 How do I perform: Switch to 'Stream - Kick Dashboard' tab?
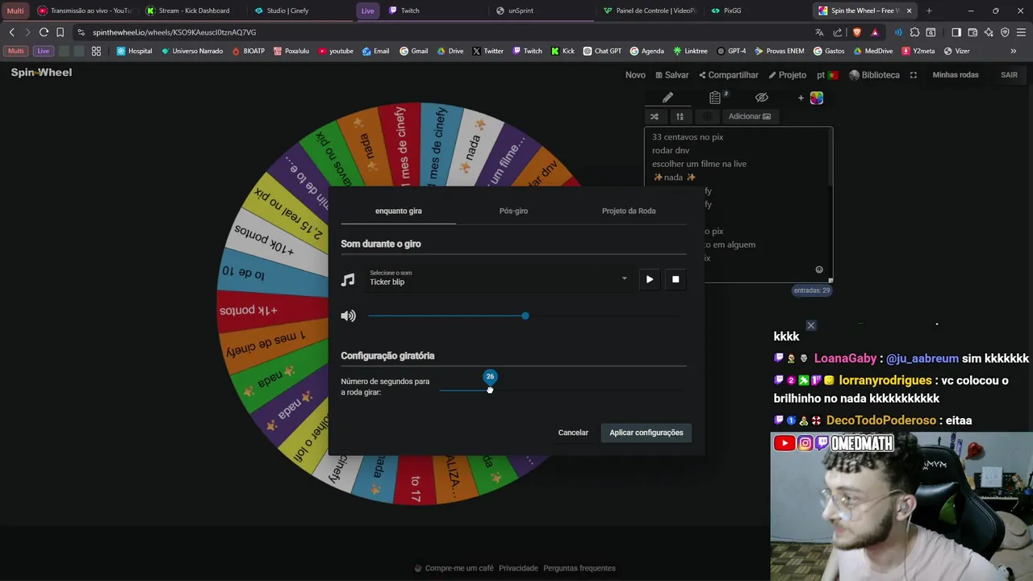(x=194, y=10)
